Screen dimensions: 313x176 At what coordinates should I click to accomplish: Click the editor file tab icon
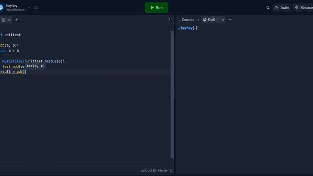3,20
